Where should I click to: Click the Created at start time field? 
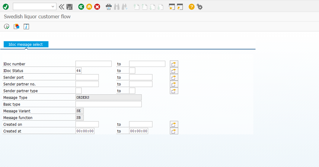[x=85, y=131]
